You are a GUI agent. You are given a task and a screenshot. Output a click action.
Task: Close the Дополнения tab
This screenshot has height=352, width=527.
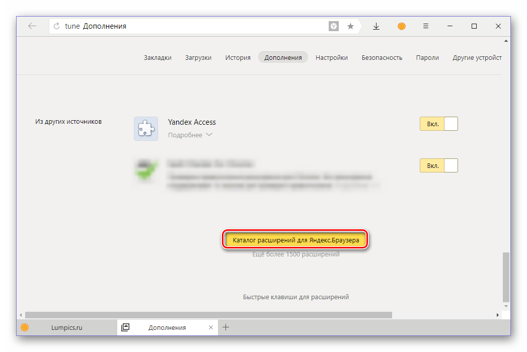(x=211, y=327)
